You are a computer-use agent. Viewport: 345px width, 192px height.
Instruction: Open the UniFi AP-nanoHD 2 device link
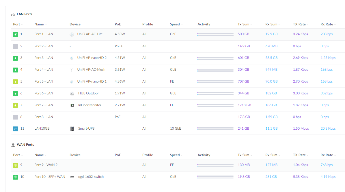pyautogui.click(x=92, y=58)
